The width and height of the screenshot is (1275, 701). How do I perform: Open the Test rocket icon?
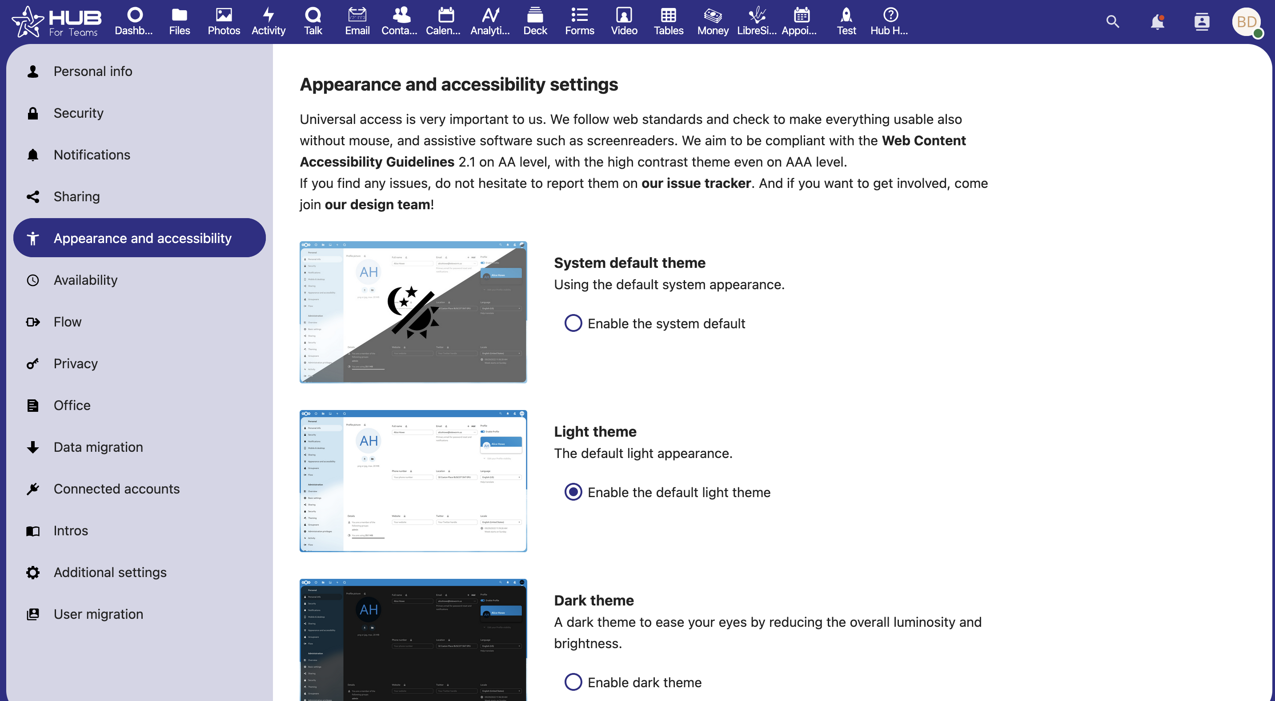[x=846, y=21]
